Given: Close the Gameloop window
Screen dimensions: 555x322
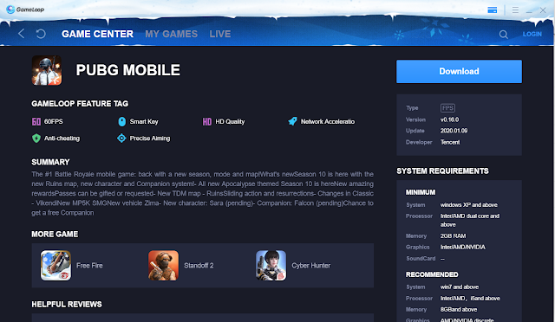Looking at the screenshot, I should coord(543,10).
